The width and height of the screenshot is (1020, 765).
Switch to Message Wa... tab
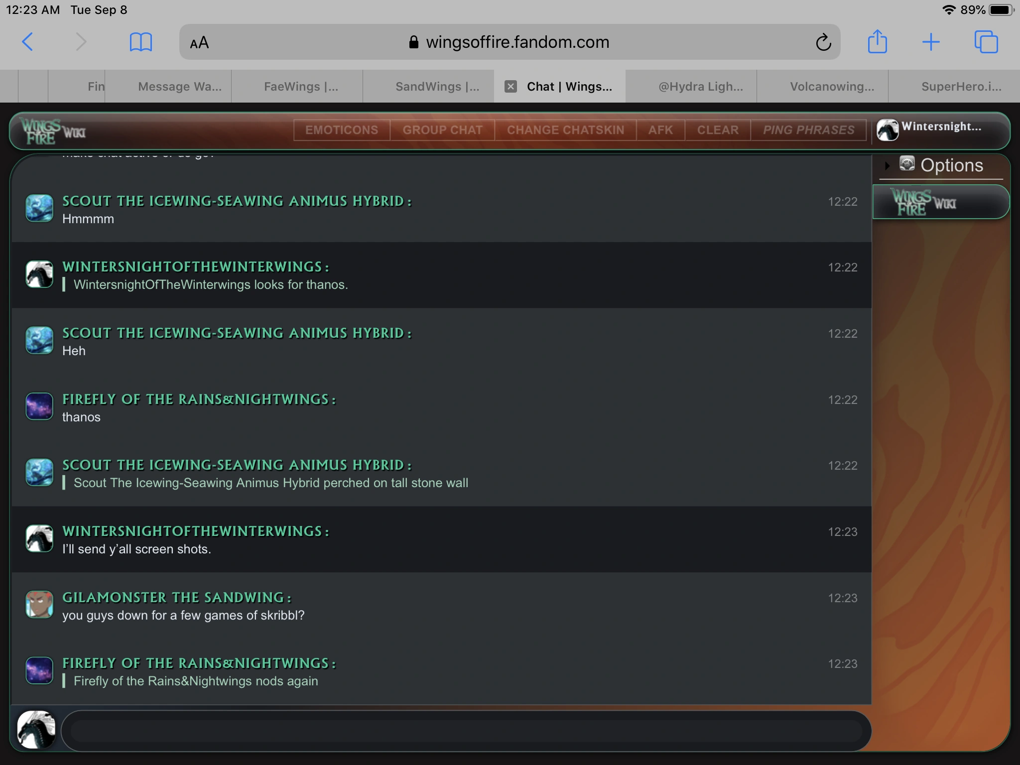pyautogui.click(x=179, y=87)
